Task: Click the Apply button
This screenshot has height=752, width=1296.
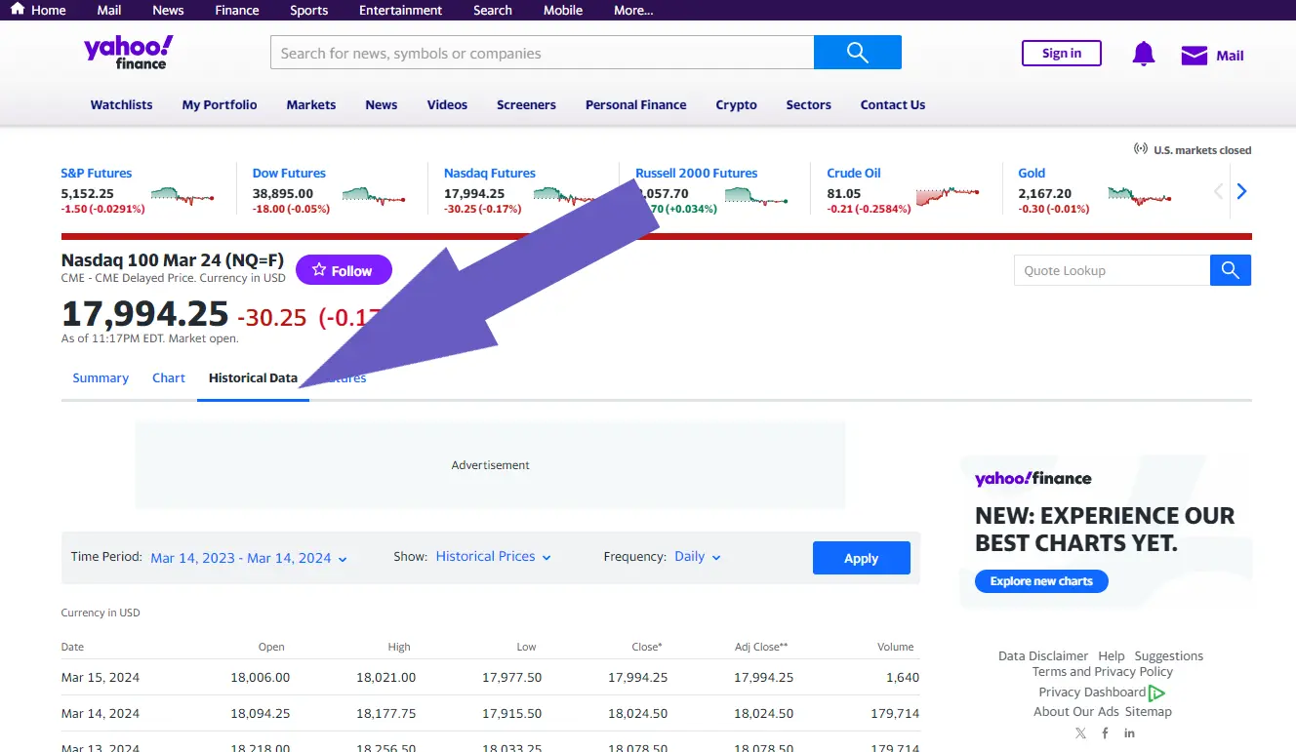Action: (861, 558)
